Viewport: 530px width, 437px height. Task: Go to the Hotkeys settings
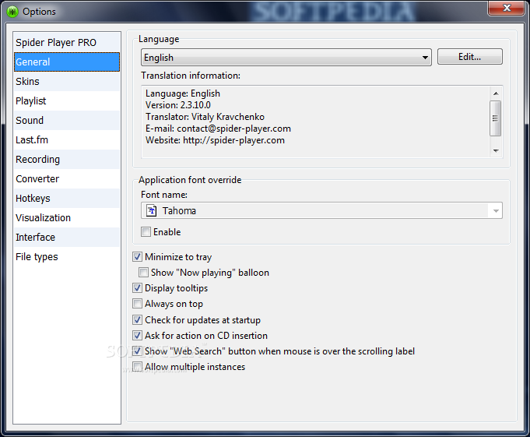(x=67, y=198)
